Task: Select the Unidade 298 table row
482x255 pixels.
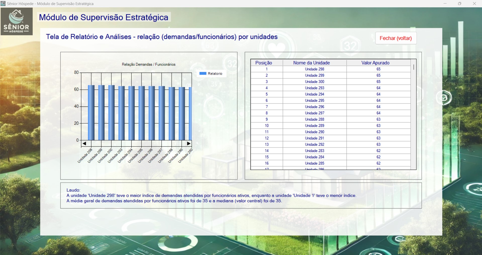Action: coord(314,69)
